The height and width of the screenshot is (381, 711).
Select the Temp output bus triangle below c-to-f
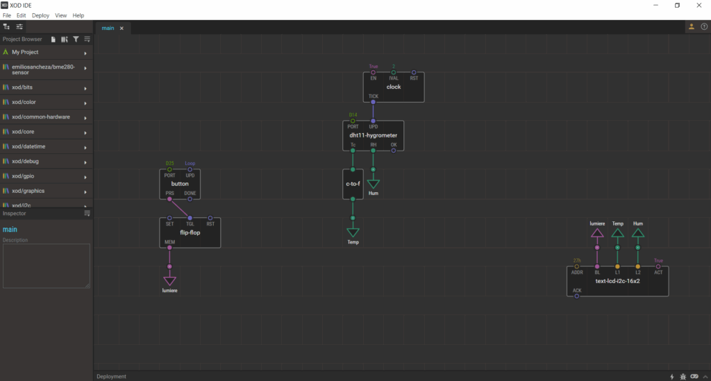point(353,232)
